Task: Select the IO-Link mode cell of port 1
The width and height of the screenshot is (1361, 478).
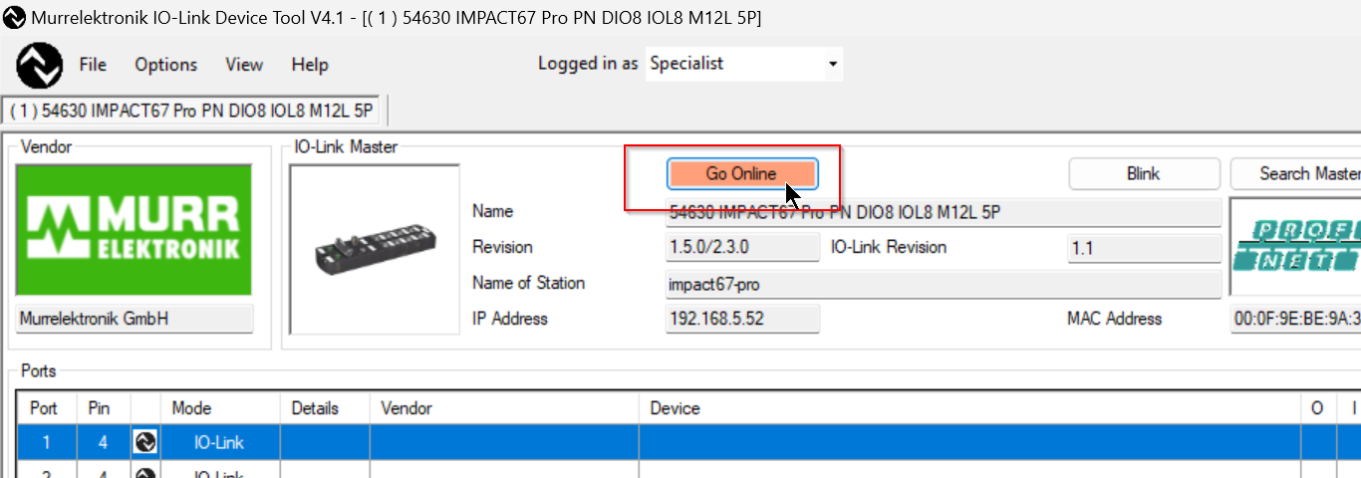Action: [219, 442]
